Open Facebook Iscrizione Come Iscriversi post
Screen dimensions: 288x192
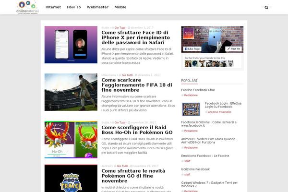point(209,124)
